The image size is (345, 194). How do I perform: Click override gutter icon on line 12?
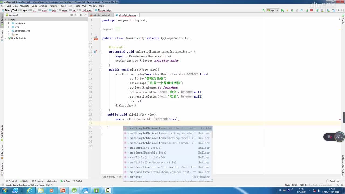(x=95, y=51)
